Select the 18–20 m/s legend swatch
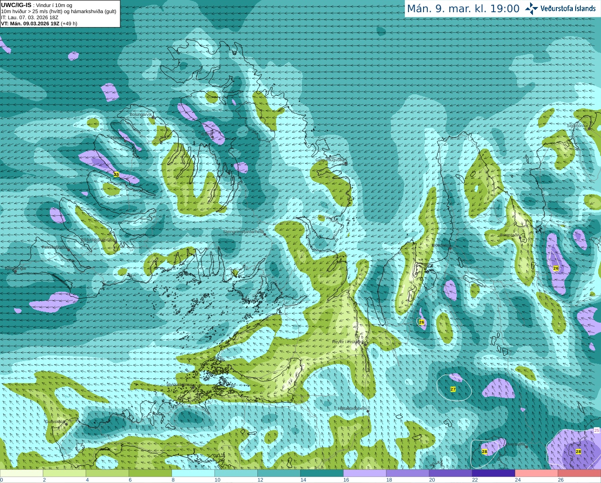601x483 pixels. tap(408, 473)
